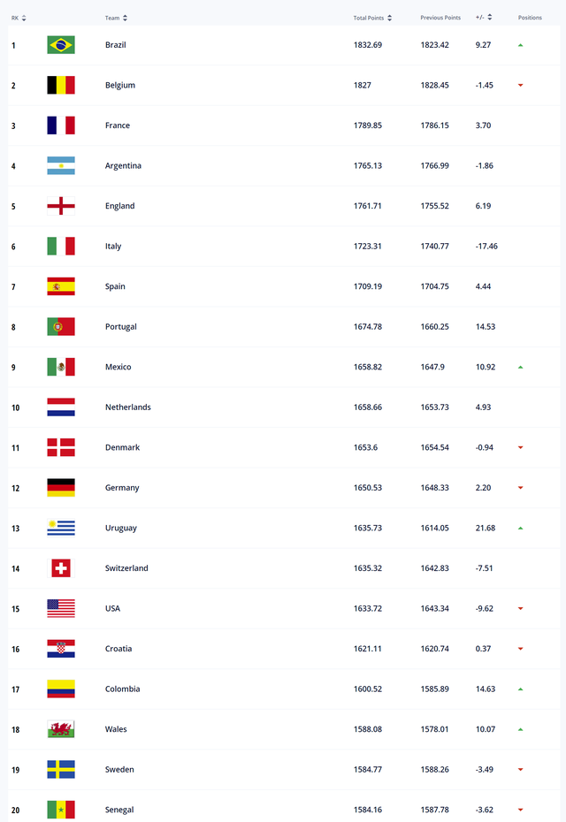
Task: Click the Wales dragon flag
Action: [61, 729]
